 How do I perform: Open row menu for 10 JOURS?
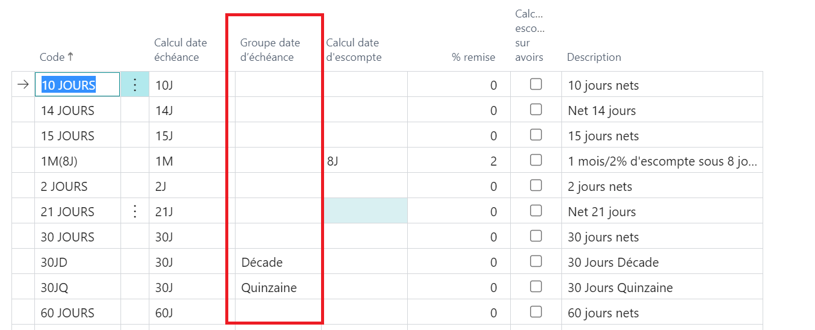click(135, 85)
